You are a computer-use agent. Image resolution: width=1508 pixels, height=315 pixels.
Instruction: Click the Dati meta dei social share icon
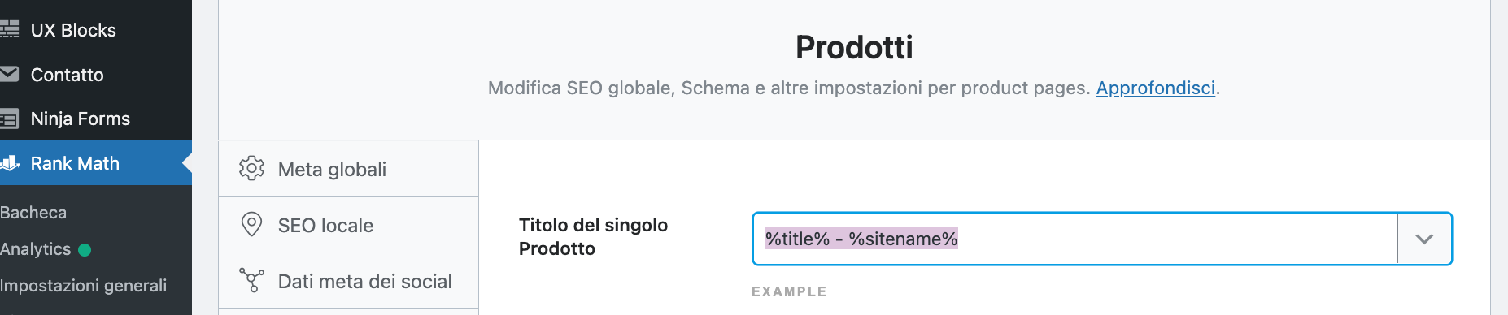(251, 280)
